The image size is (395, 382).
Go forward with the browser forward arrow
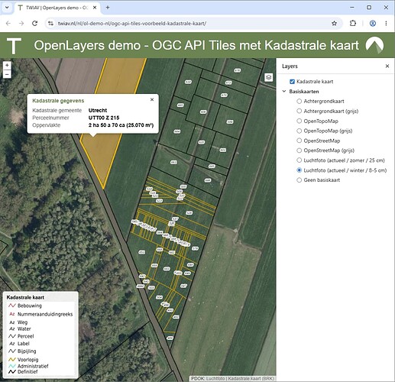(21, 24)
